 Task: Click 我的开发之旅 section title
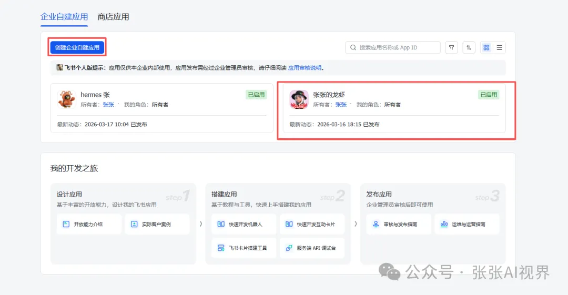(x=74, y=168)
